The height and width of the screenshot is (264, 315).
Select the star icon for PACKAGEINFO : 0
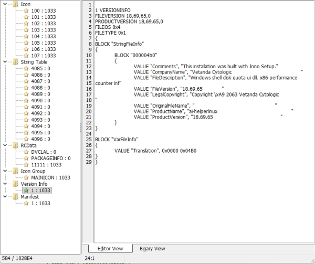pyautogui.click(x=26, y=158)
